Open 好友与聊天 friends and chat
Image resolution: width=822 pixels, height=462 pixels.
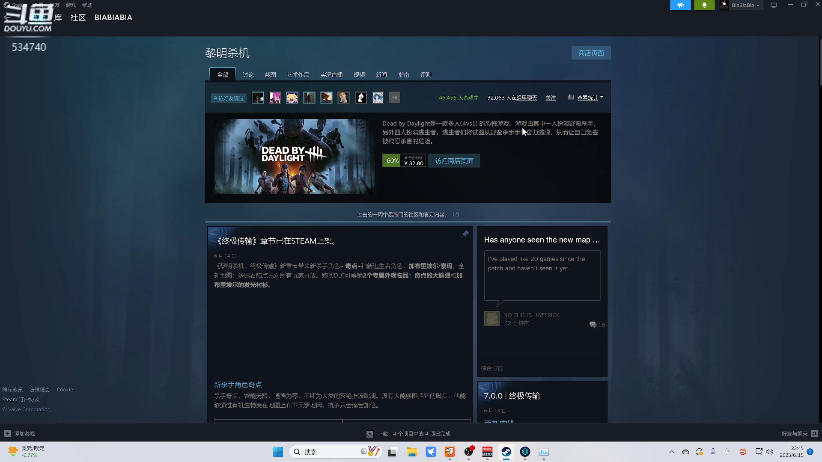[x=799, y=434]
